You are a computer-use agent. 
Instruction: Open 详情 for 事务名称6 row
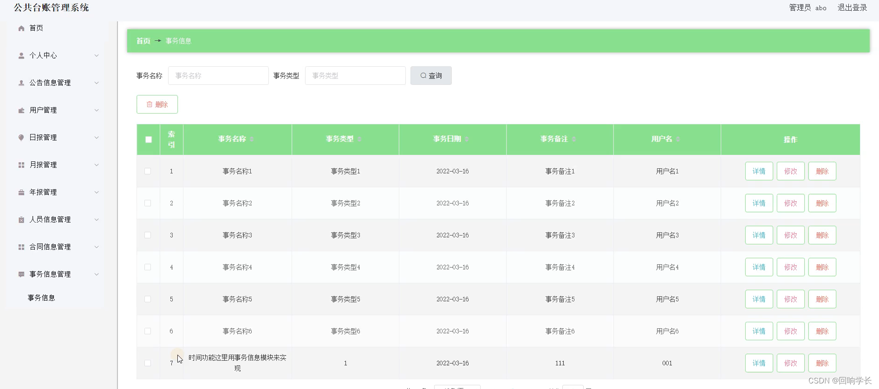point(759,331)
